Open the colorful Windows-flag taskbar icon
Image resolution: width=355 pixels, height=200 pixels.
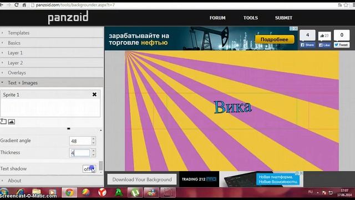[151, 192]
